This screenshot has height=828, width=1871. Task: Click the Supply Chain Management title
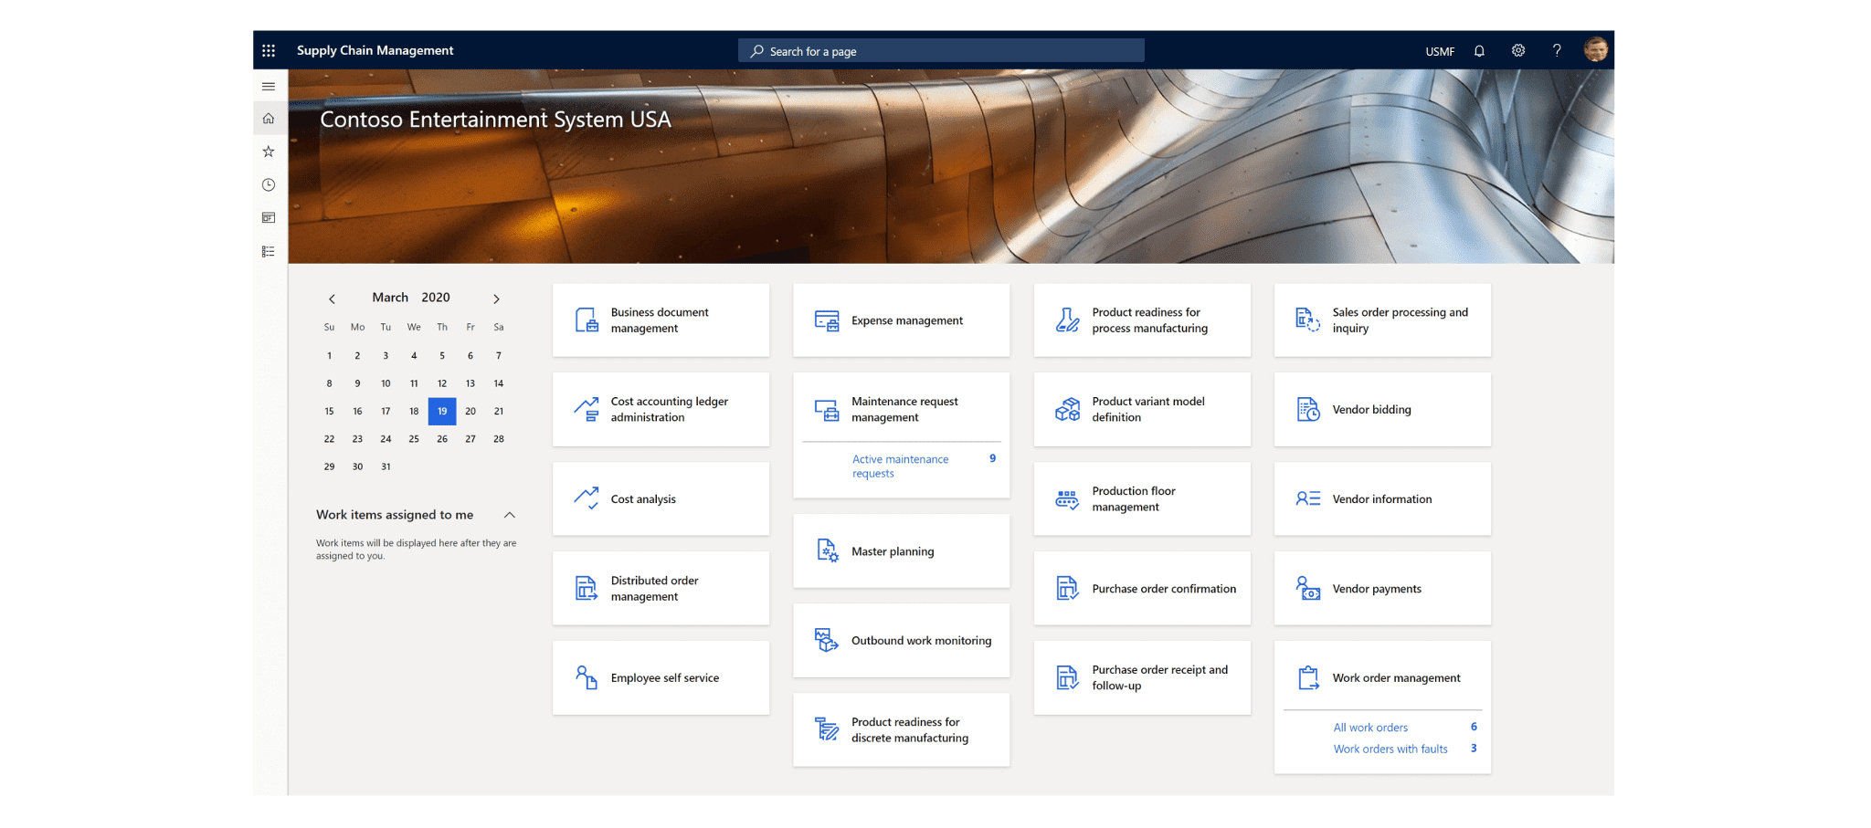pyautogui.click(x=375, y=50)
